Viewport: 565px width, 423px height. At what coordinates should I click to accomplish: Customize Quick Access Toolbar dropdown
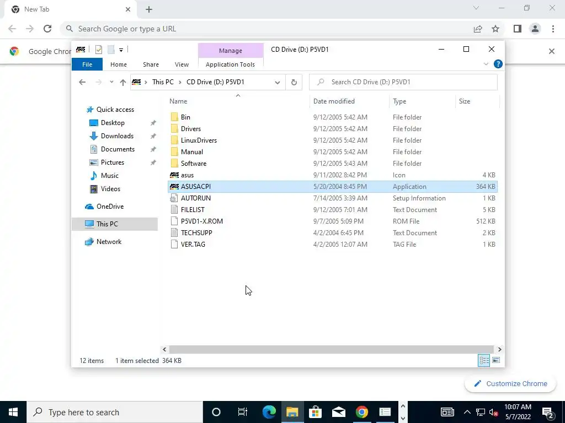point(121,50)
